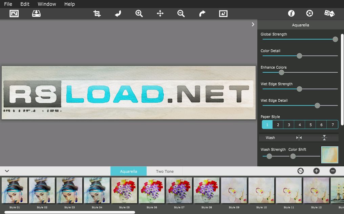This screenshot has height=214, width=344.
Task: Click the undo arrow icon
Action: 118,14
